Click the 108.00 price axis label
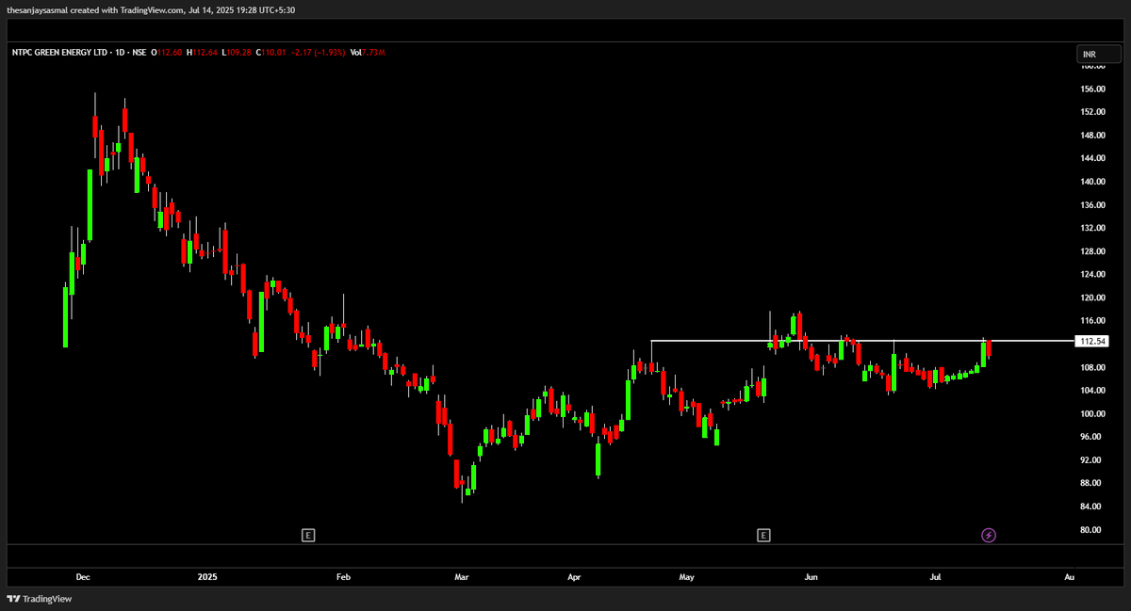 [1092, 367]
